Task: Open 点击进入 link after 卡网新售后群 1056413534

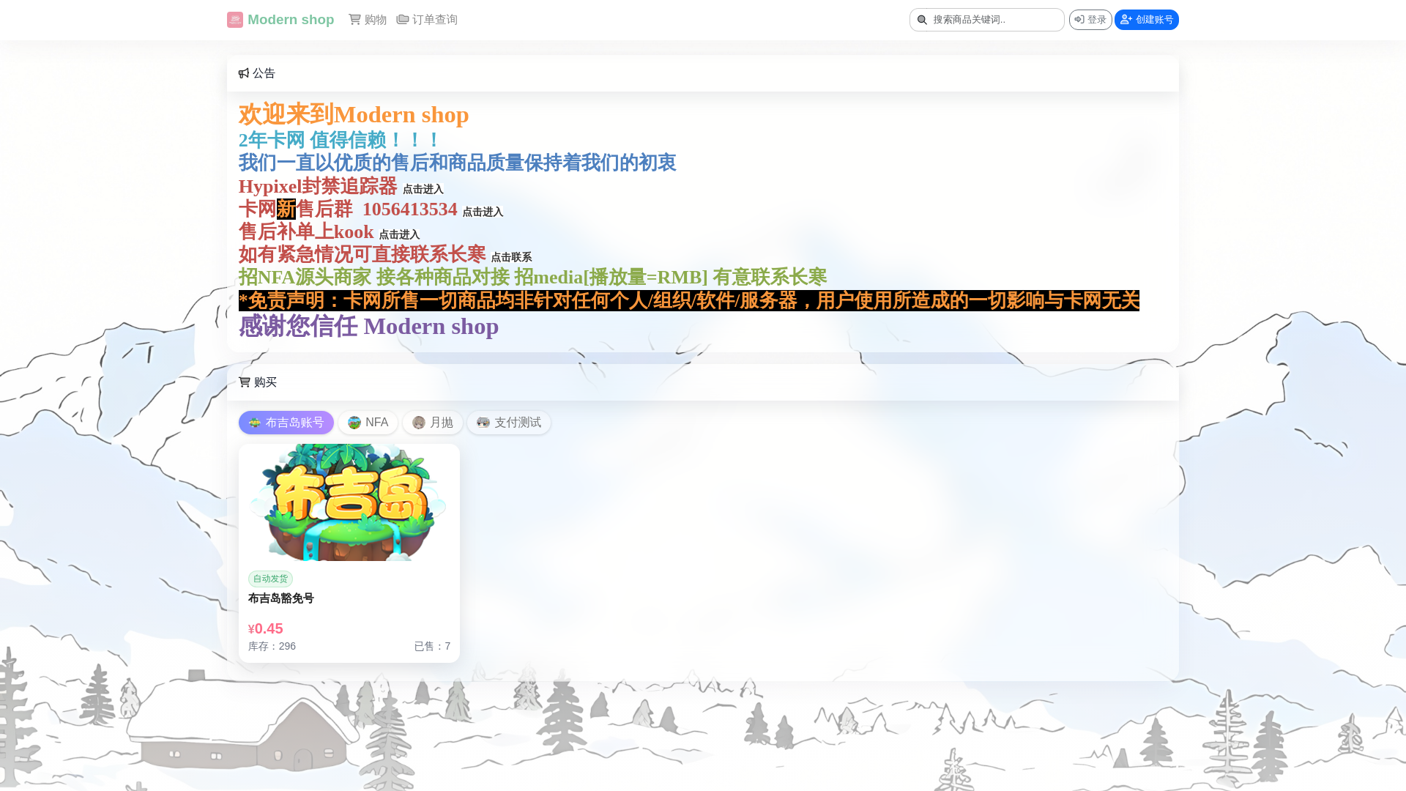Action: tap(483, 212)
